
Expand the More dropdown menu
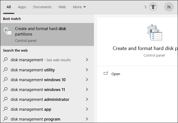(79, 7)
